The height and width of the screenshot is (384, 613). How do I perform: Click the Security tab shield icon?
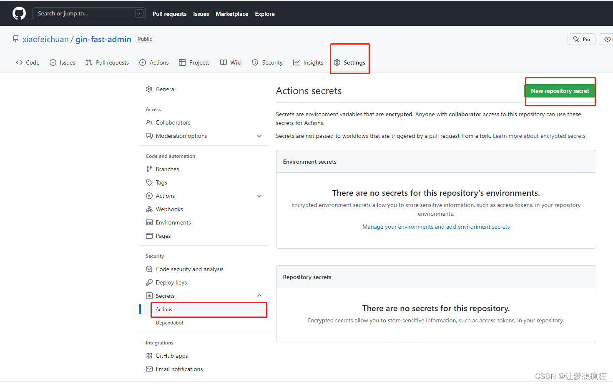[x=255, y=62]
